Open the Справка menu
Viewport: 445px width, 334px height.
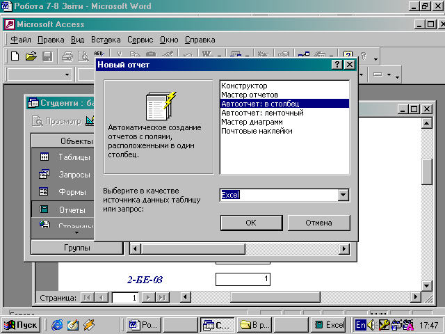click(x=200, y=40)
